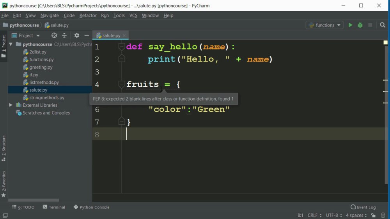Collapse all with the Project panel icon
This screenshot has width=390, height=219.
[64, 35]
